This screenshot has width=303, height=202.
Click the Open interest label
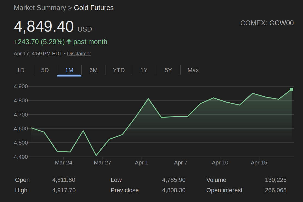click(x=224, y=190)
